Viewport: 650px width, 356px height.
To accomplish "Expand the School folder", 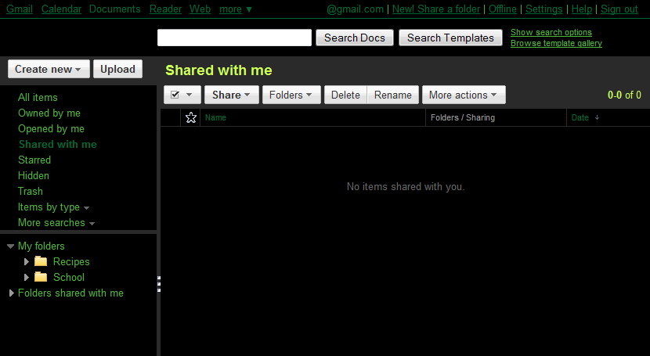I will tap(26, 277).
